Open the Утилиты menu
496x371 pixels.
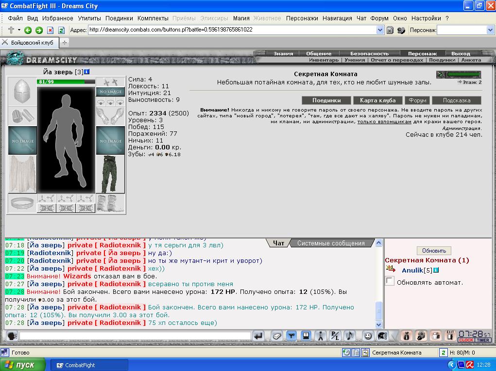[89, 18]
